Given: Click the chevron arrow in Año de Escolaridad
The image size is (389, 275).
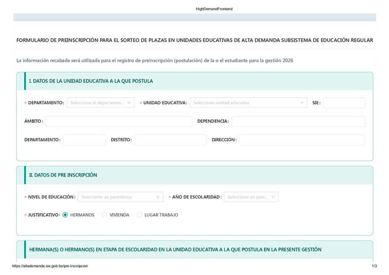Looking at the screenshot, I should coord(273,197).
